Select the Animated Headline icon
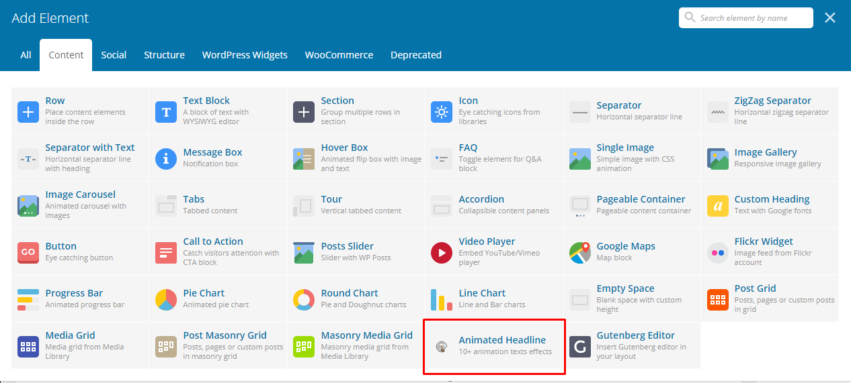 442,347
